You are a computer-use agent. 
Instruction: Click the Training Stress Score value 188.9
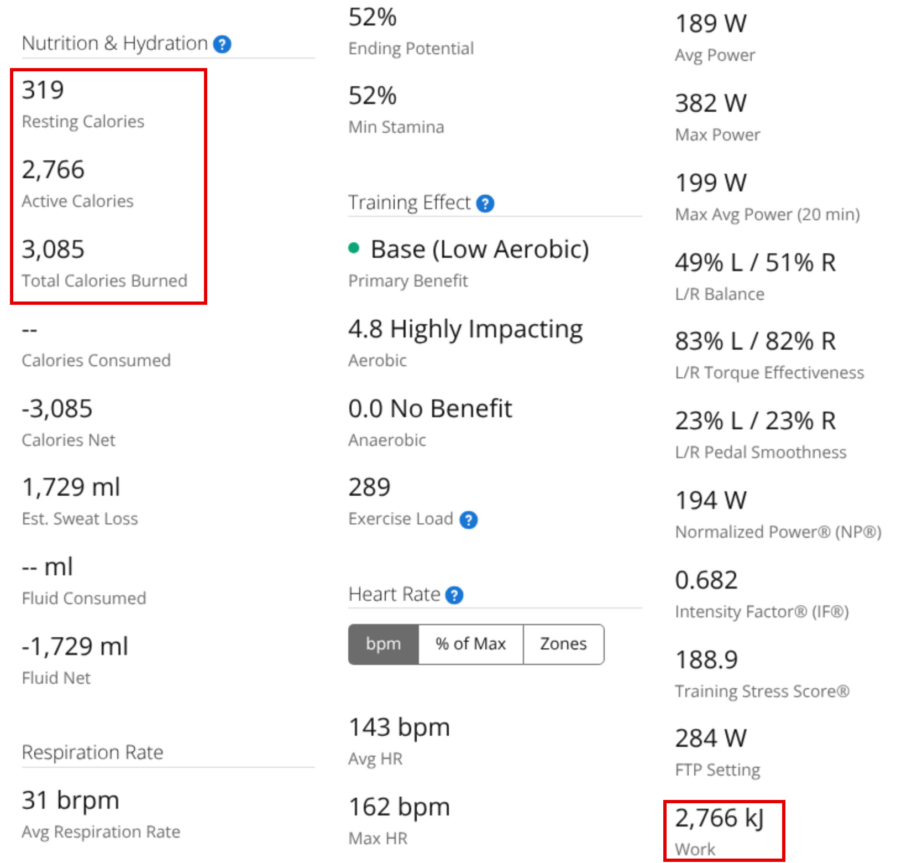(706, 659)
